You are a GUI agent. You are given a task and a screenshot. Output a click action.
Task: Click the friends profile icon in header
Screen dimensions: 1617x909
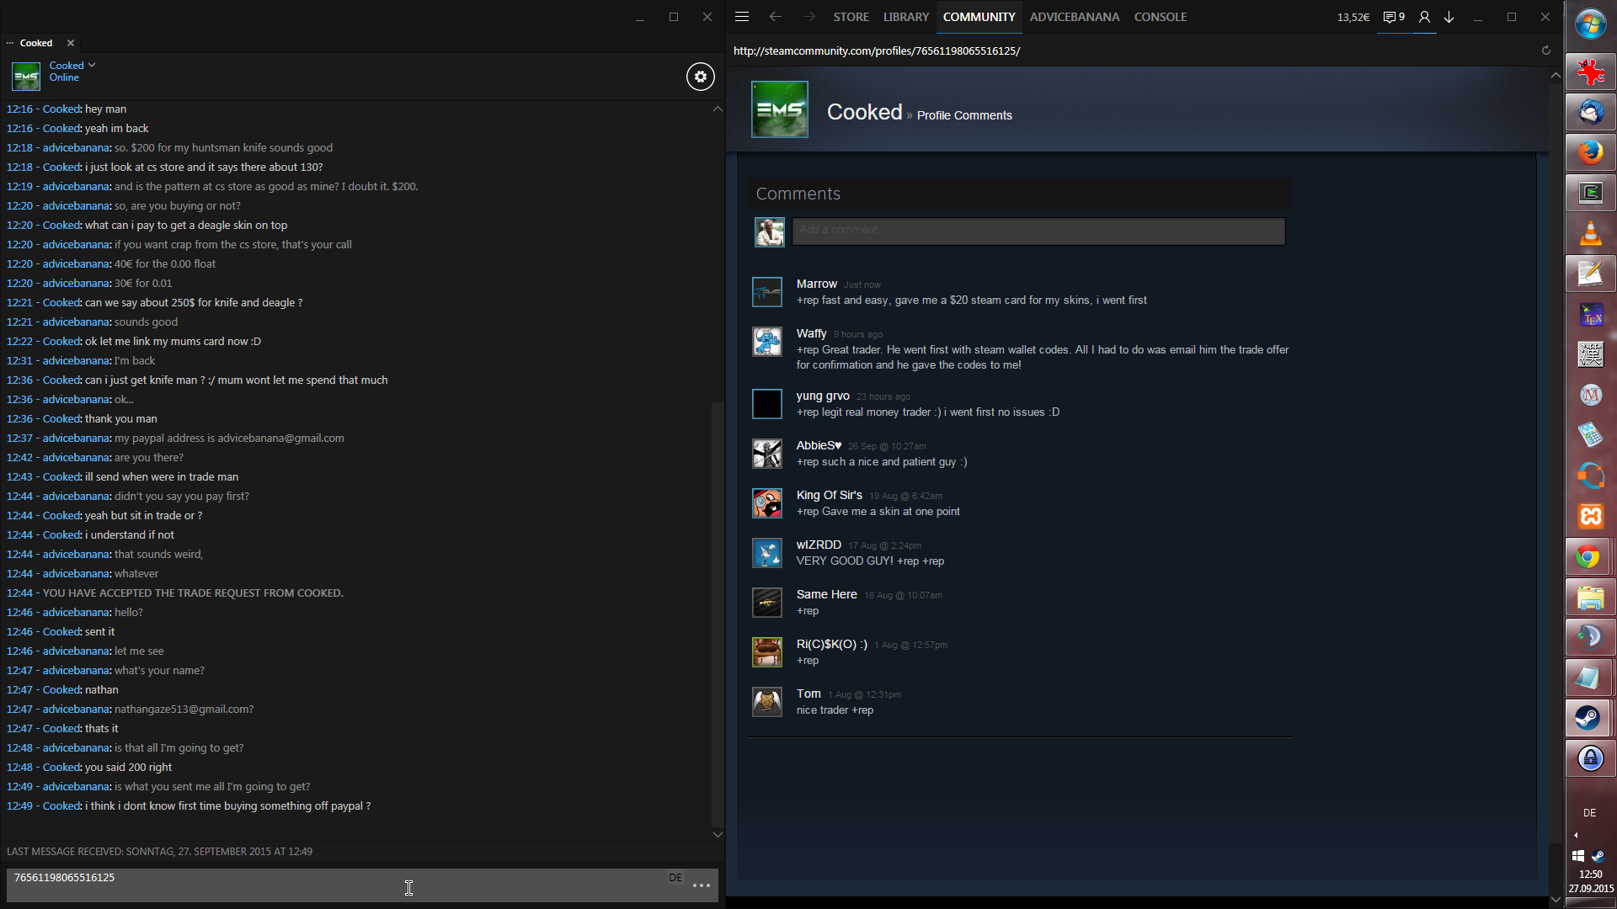1424,17
